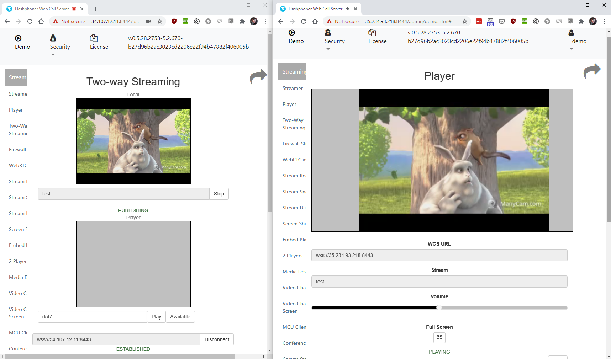Screen dimensions: 611x359
Task: Click the WCS URL input field
Action: (439, 255)
